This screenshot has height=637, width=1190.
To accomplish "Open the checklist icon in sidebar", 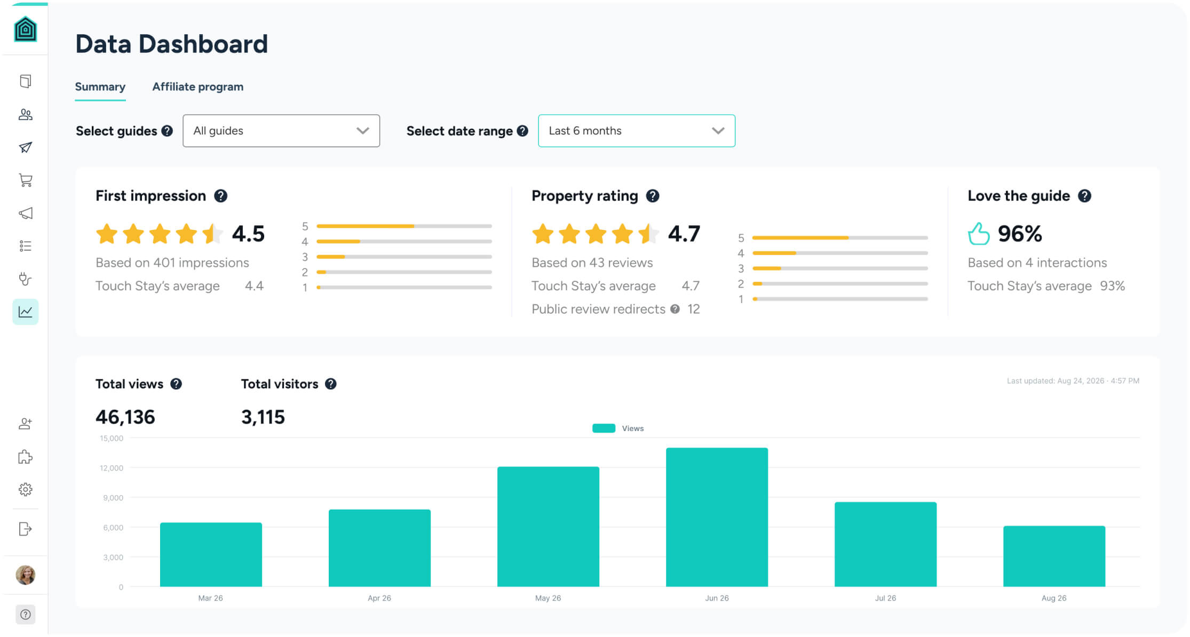I will coord(25,246).
